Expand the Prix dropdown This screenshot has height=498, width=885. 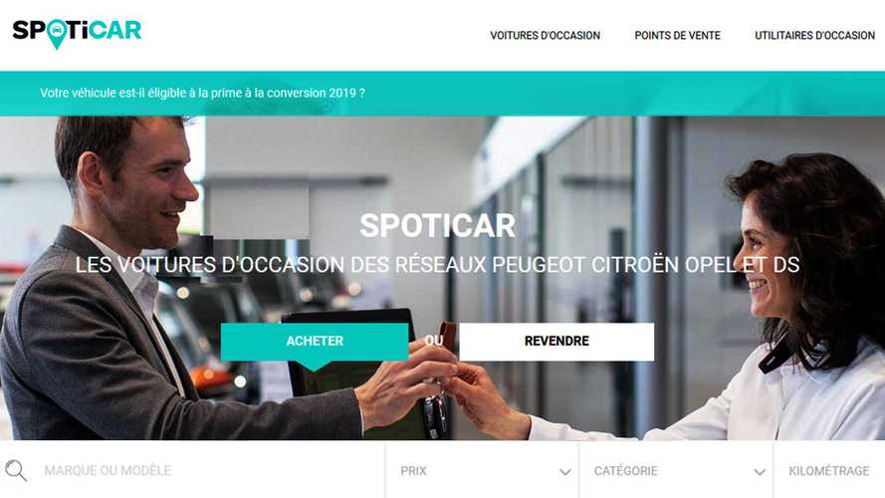[x=483, y=470]
